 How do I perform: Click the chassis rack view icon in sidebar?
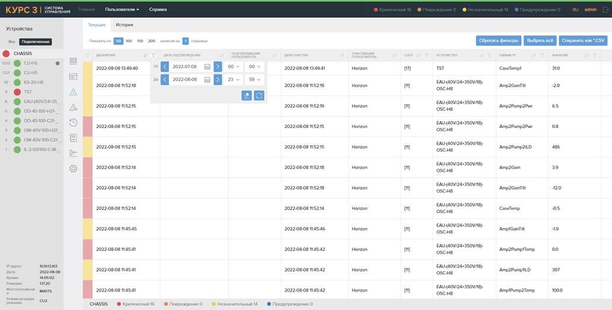pos(73,61)
